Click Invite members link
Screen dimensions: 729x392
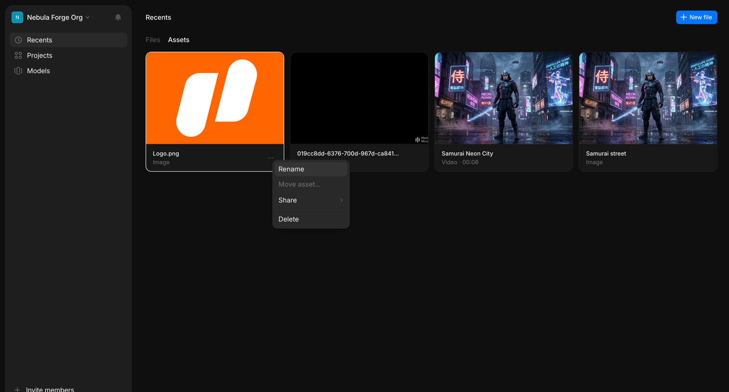(x=50, y=389)
